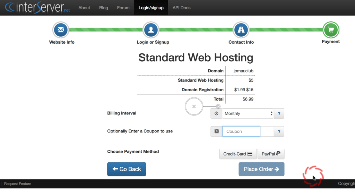Click the Login or Signup step label
The width and height of the screenshot is (355, 195).
pyautogui.click(x=153, y=42)
